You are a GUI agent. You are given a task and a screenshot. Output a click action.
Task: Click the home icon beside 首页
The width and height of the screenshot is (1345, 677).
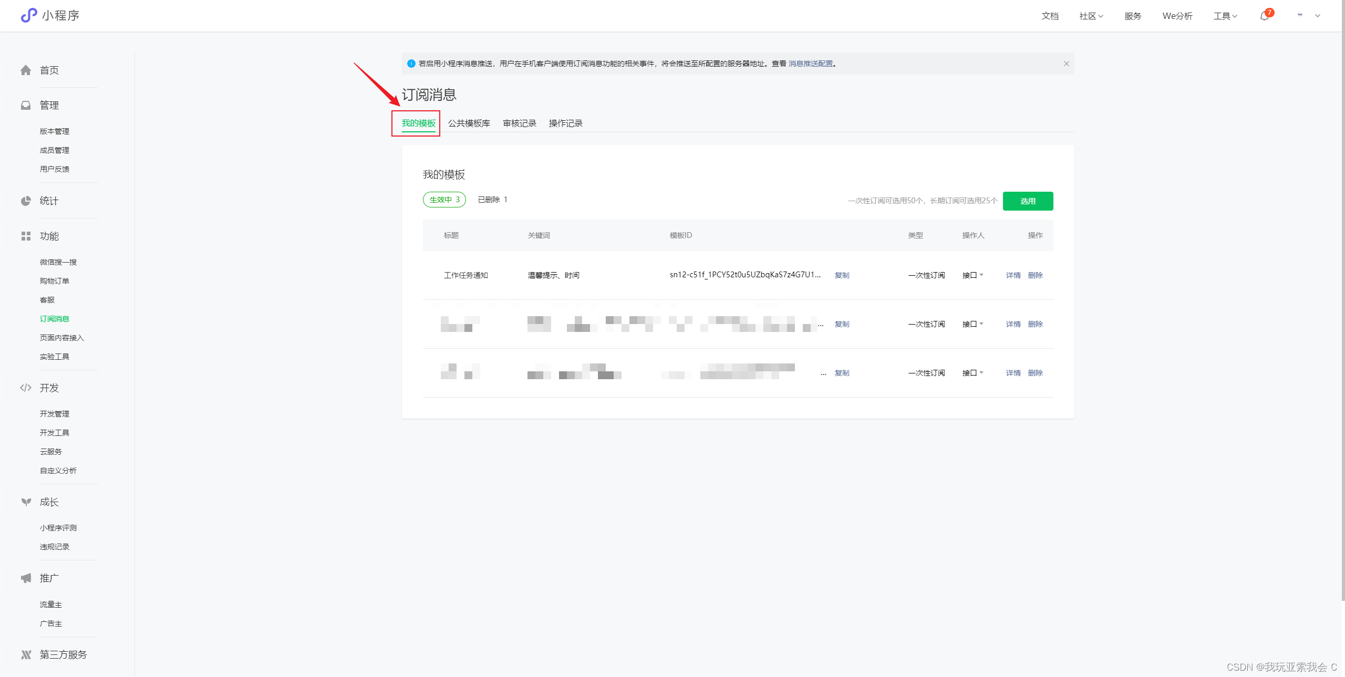[x=26, y=70]
